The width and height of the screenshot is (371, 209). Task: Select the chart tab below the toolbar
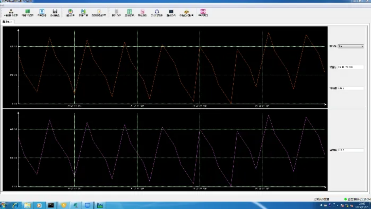pos(7,22)
